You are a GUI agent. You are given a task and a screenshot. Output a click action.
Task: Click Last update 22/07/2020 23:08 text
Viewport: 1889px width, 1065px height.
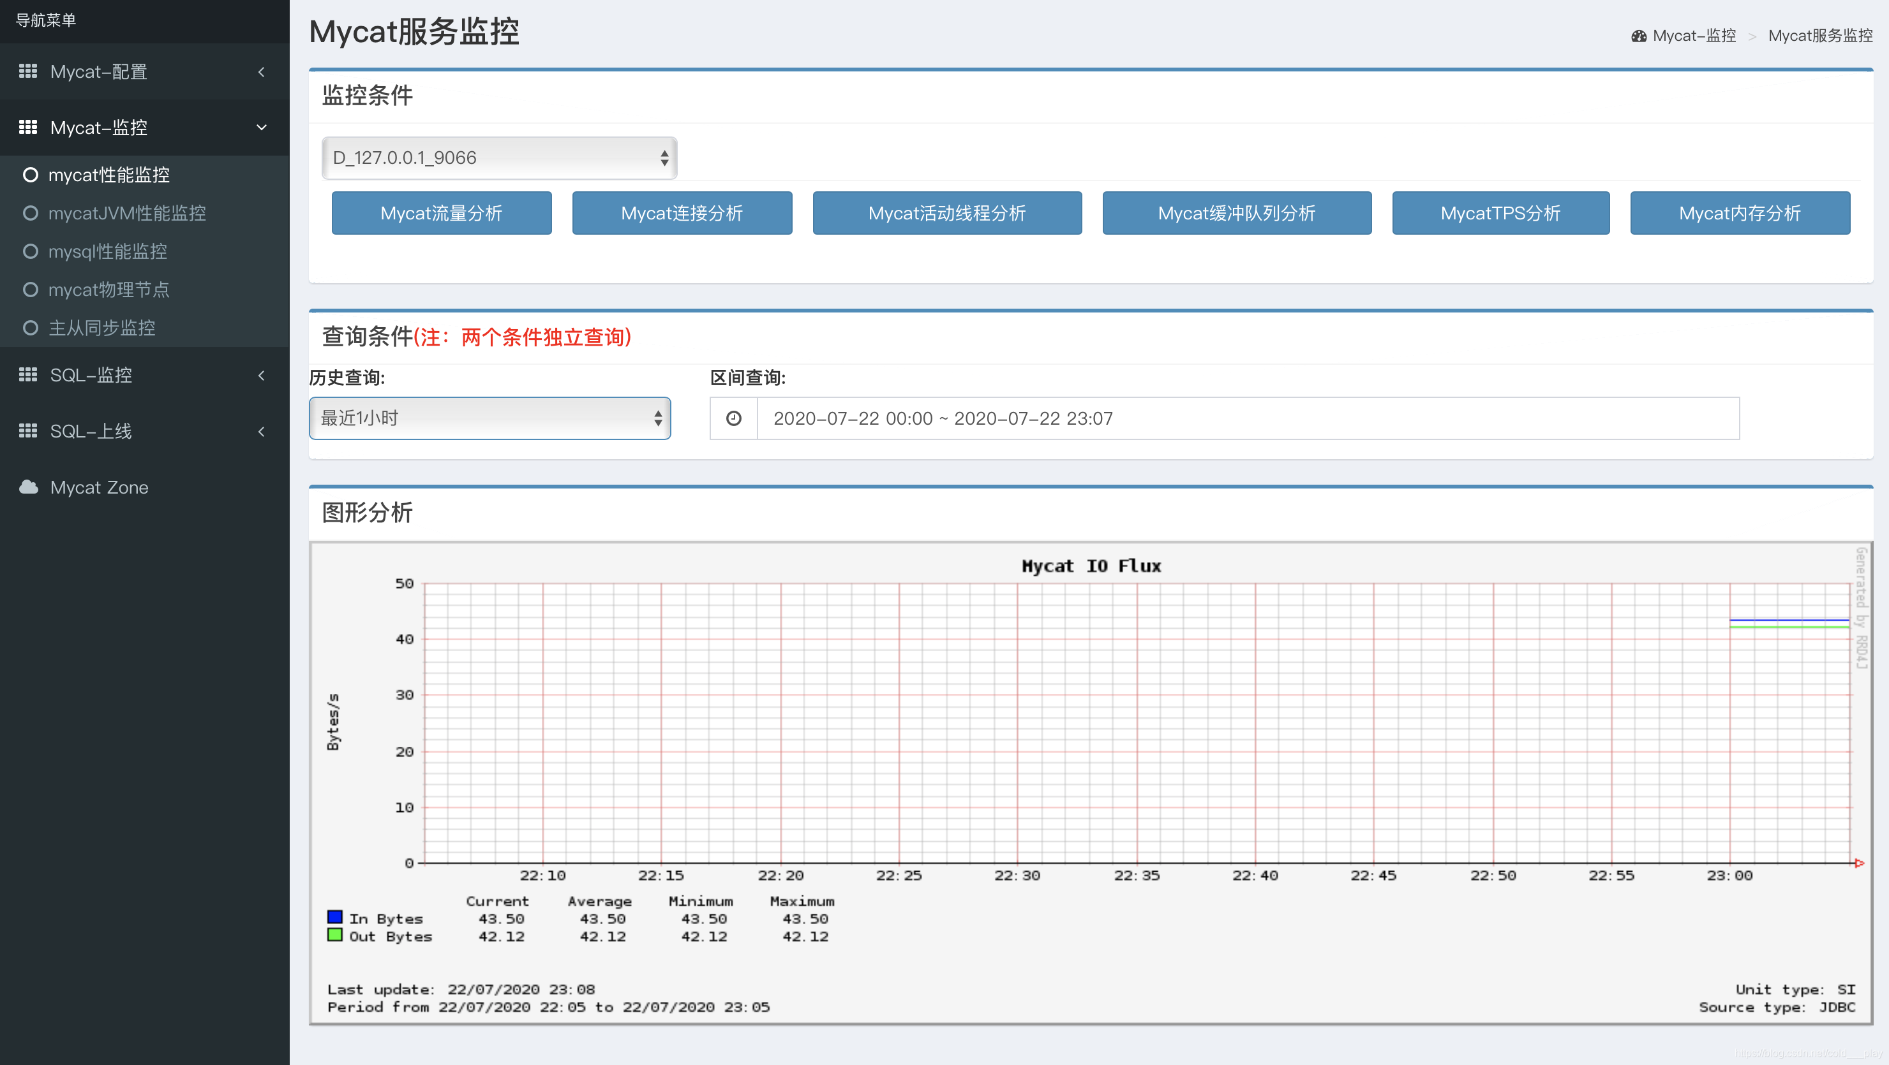461,990
